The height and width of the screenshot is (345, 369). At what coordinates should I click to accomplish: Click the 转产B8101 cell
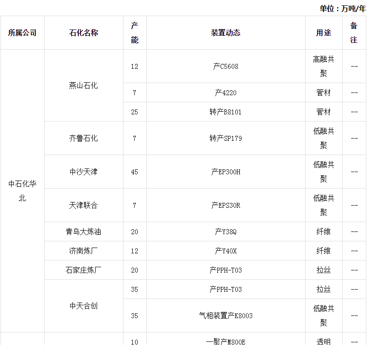pos(226,112)
